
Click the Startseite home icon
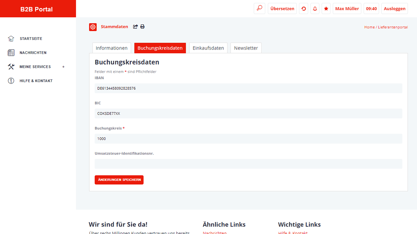[11, 38]
